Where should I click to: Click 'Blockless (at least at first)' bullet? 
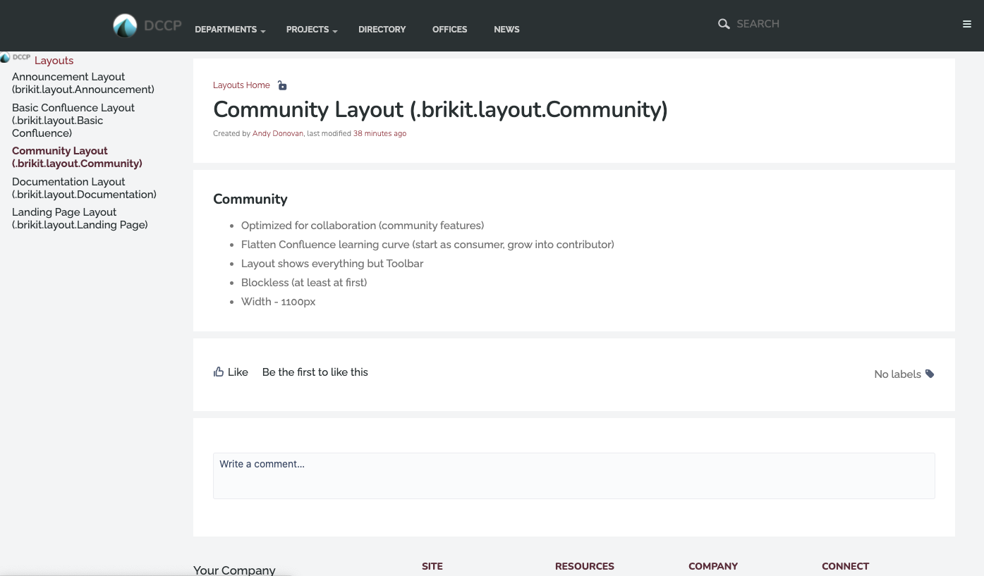click(x=304, y=283)
